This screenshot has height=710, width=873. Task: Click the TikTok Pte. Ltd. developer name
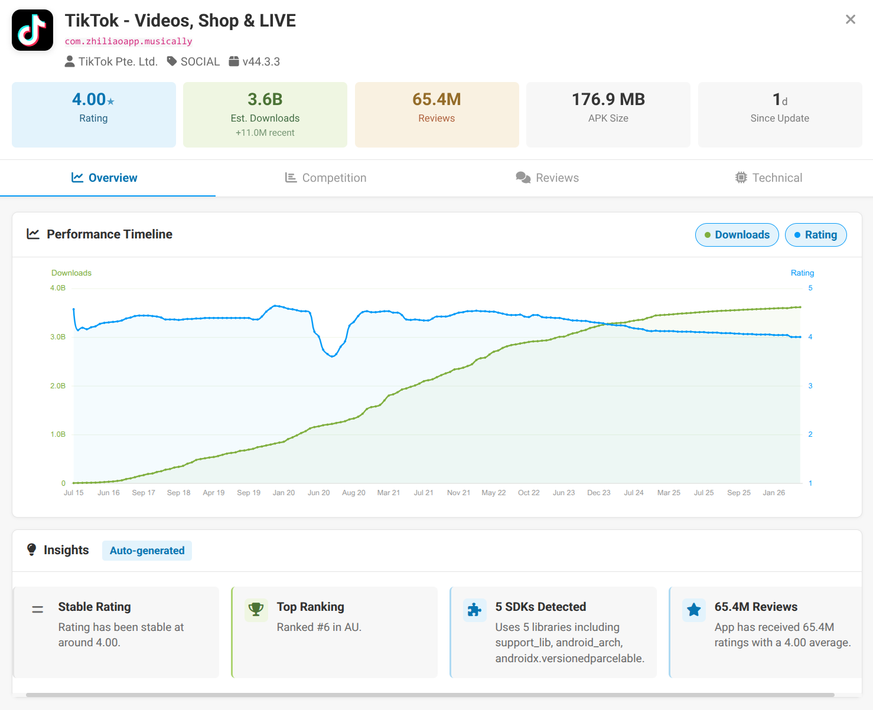click(118, 61)
